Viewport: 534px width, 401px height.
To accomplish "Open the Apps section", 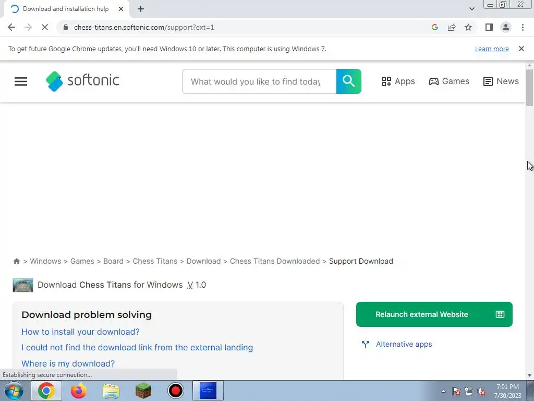I will point(398,81).
